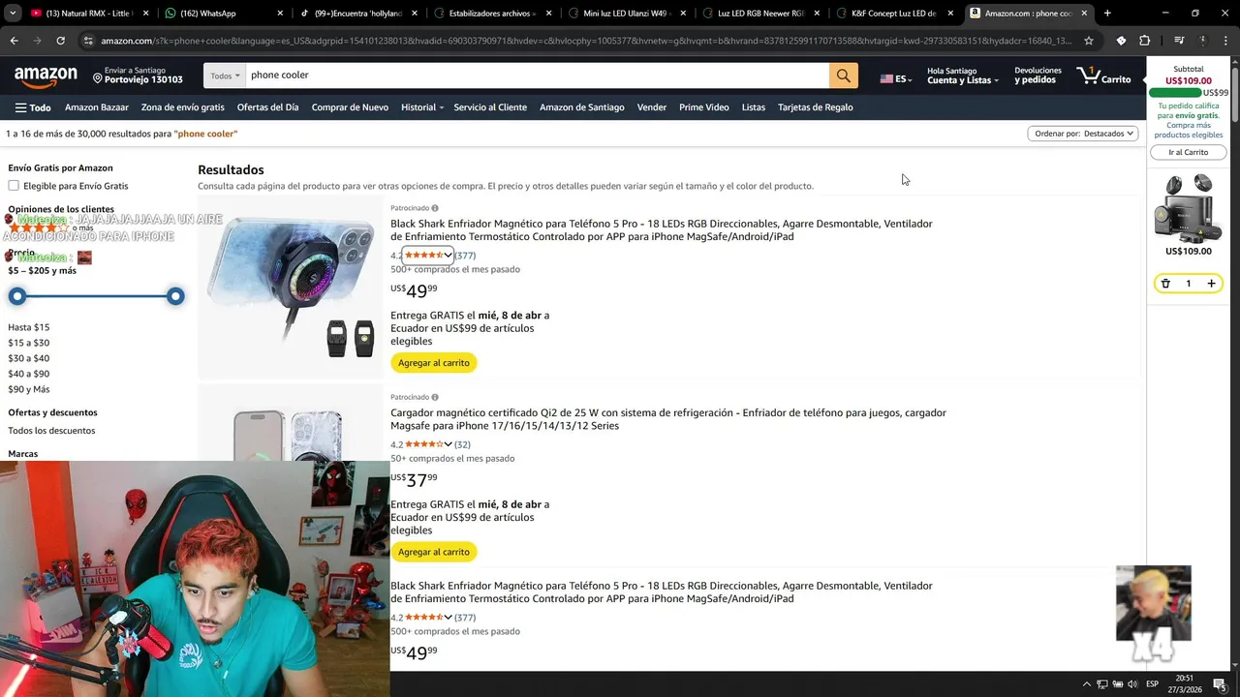Click the browser address bar URL
This screenshot has height=697, width=1240.
tap(586, 41)
